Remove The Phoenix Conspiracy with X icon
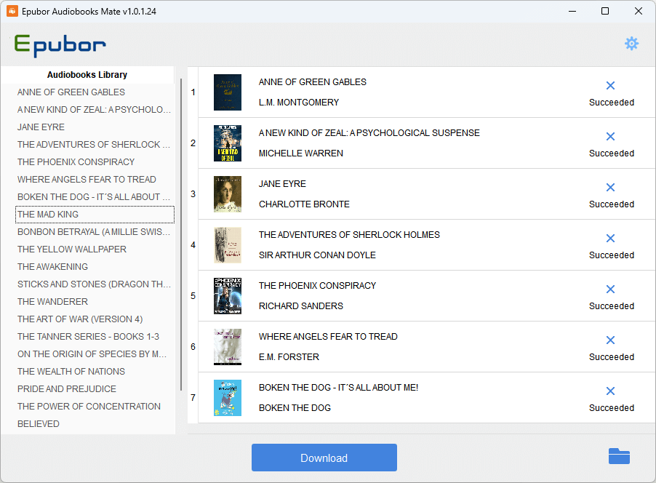Screen dimensions: 656x483 [610, 290]
